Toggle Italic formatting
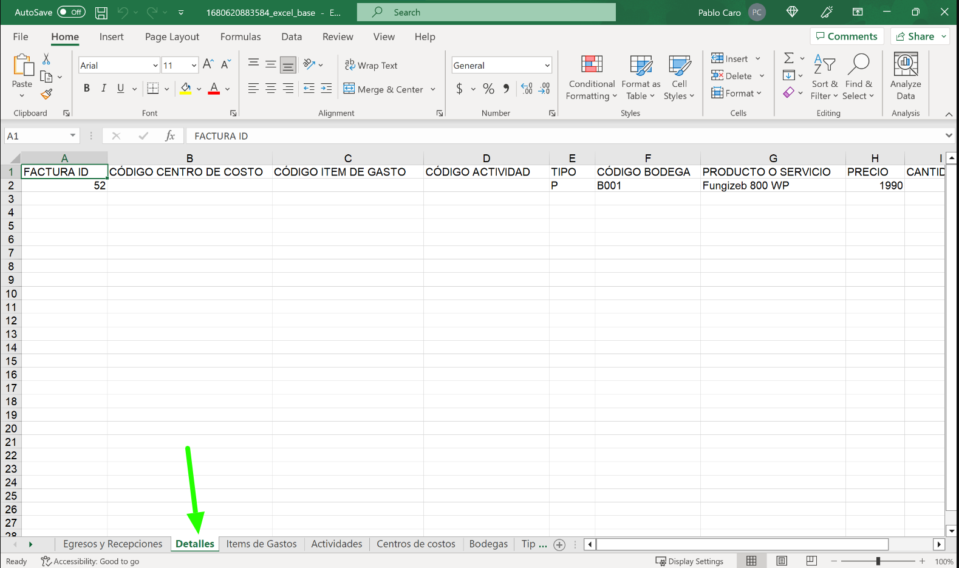The height and width of the screenshot is (568, 959). (104, 89)
